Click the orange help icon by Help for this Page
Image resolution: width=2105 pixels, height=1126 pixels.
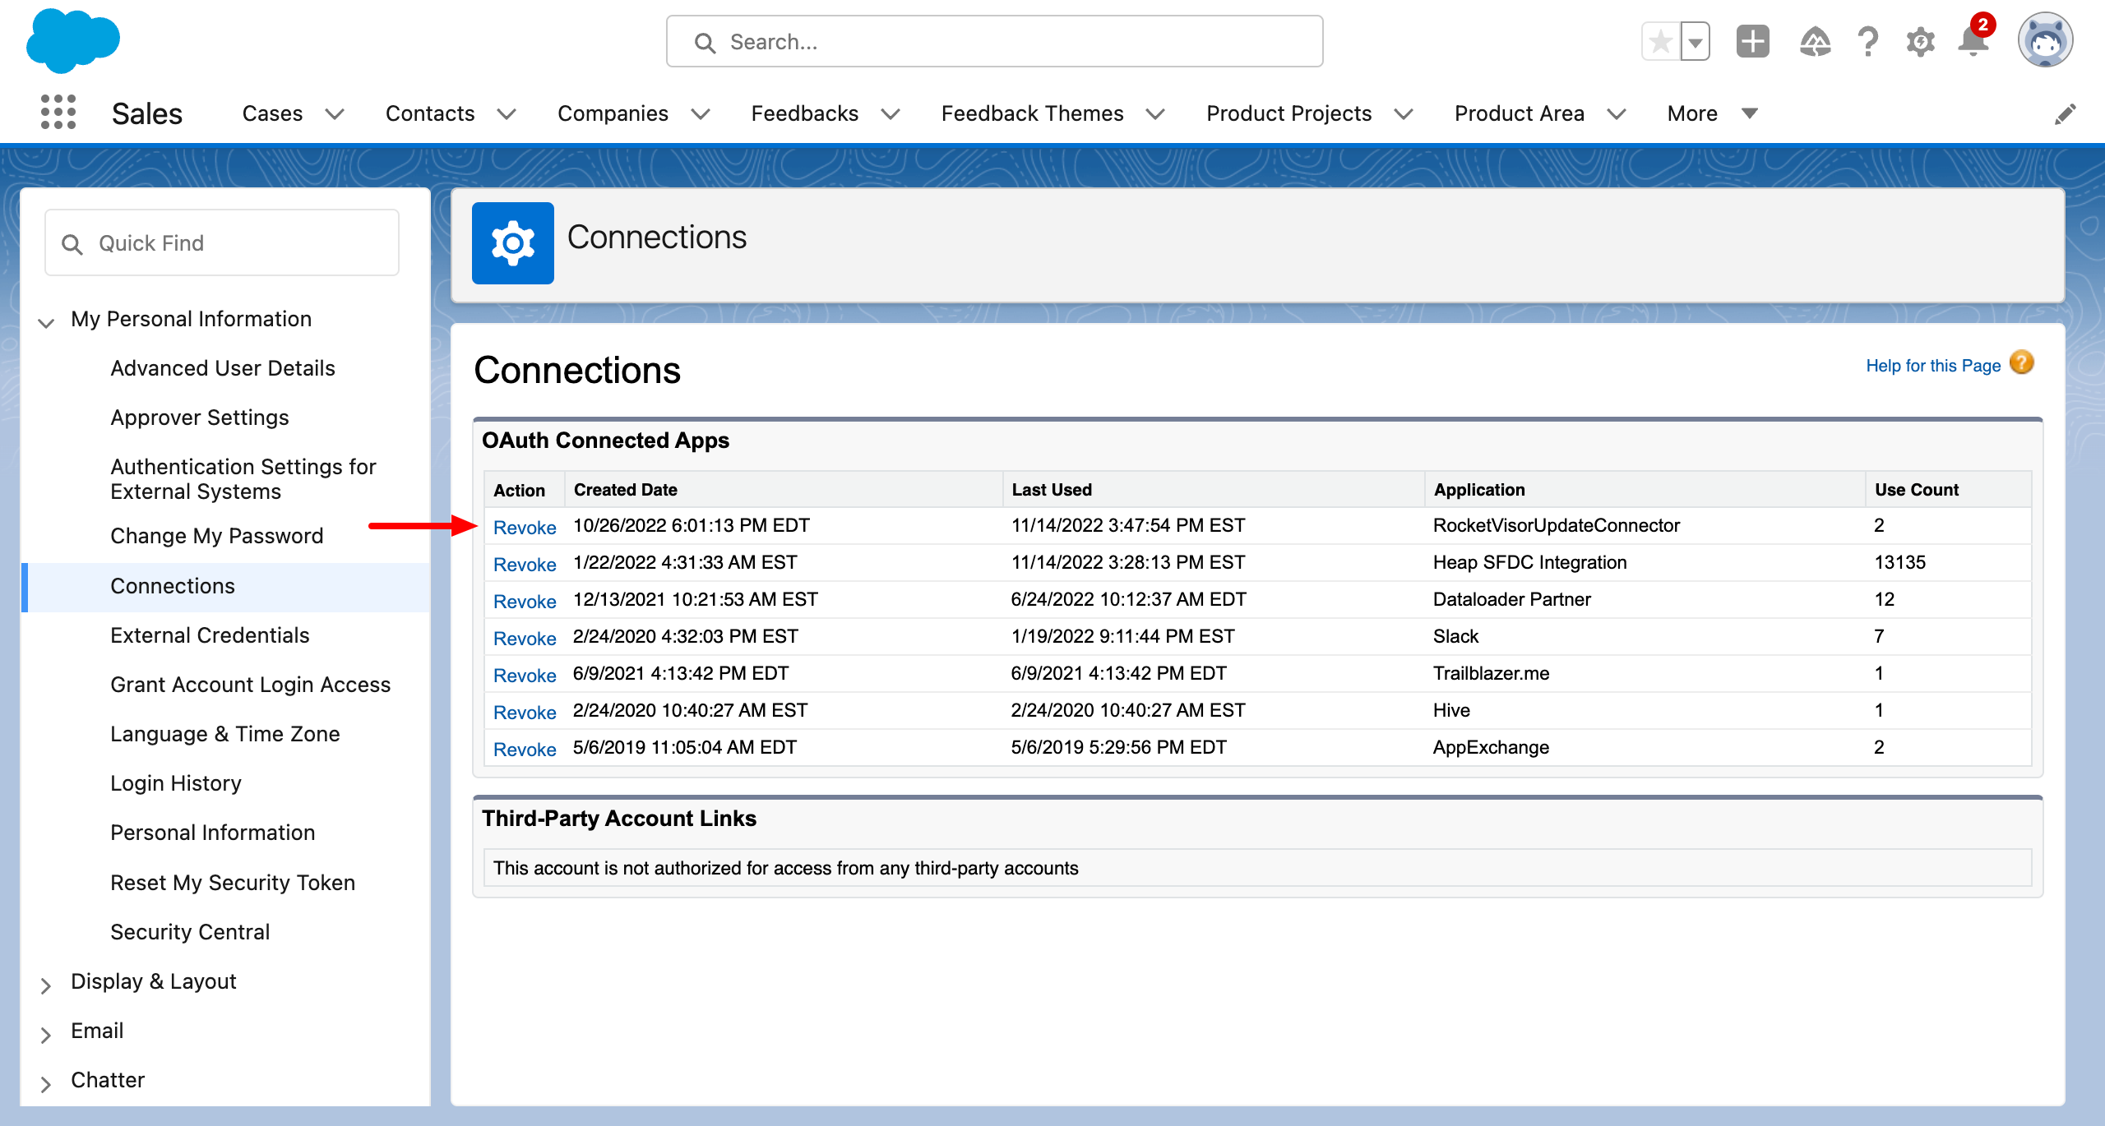coord(2021,362)
